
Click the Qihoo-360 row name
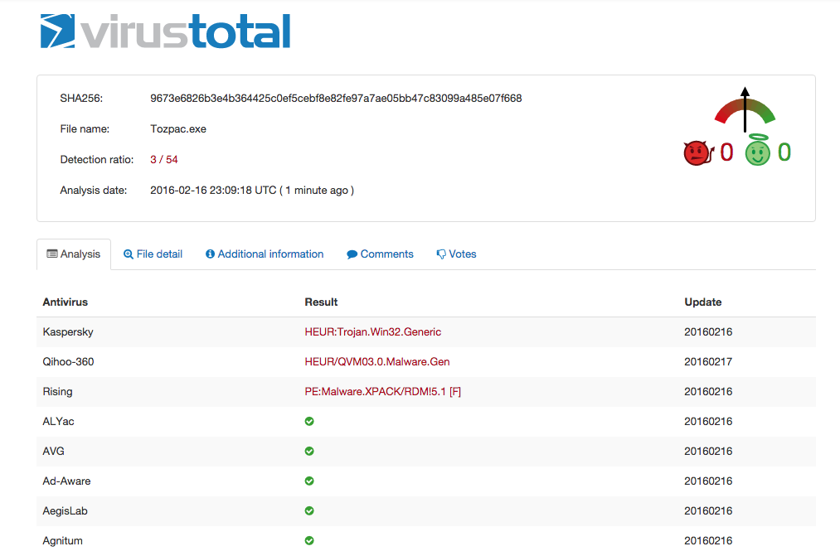pos(69,362)
